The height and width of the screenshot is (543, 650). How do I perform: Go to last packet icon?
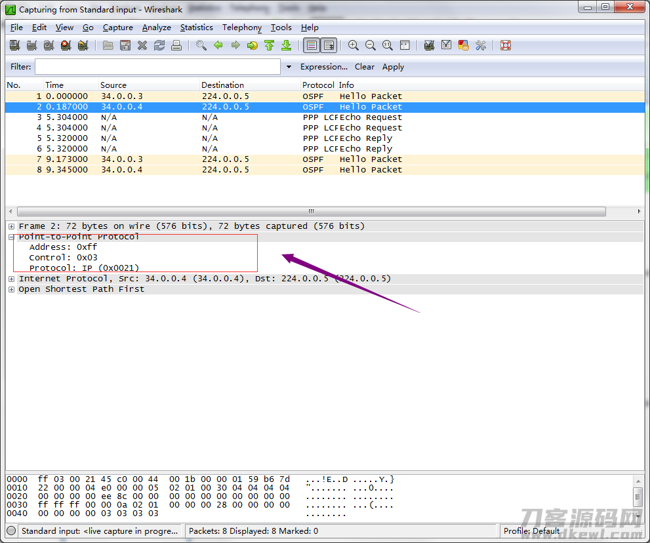click(286, 45)
